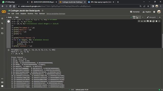163x91 pixels.
Task: Open the Runtime menu
Action: 30,14
